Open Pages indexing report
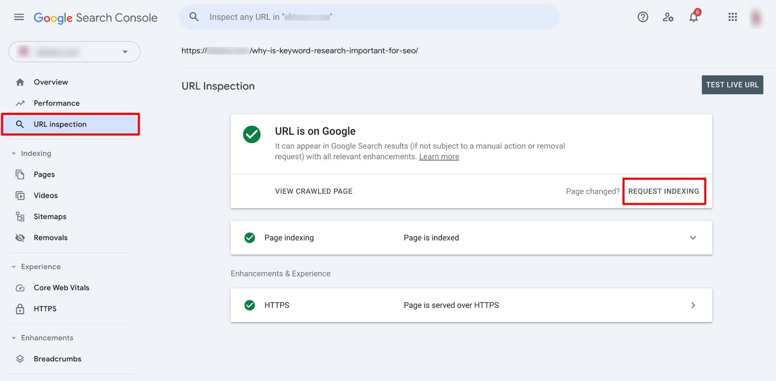The height and width of the screenshot is (381, 776). click(44, 174)
